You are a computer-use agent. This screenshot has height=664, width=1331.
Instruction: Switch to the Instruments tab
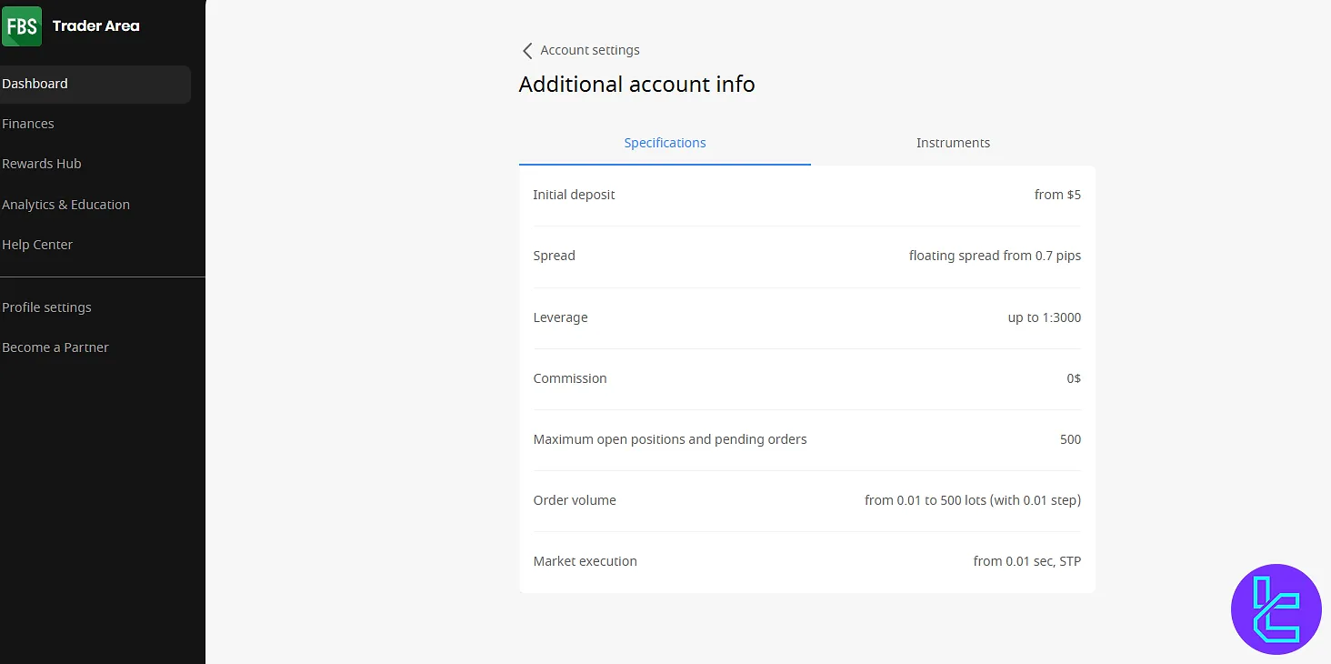(953, 143)
